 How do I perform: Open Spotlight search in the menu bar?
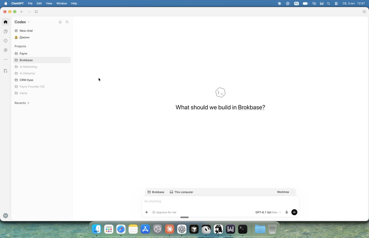(328, 3)
